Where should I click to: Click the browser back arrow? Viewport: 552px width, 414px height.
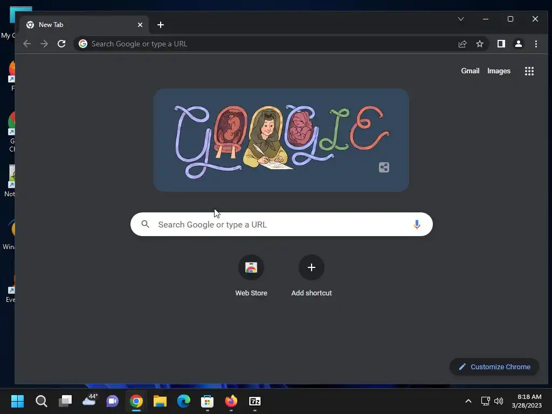coord(27,44)
